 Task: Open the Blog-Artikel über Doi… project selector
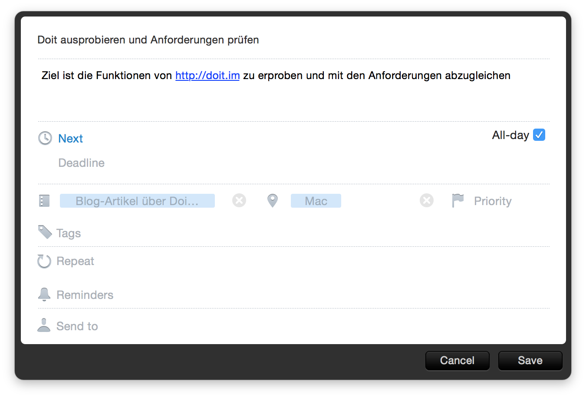coord(137,201)
